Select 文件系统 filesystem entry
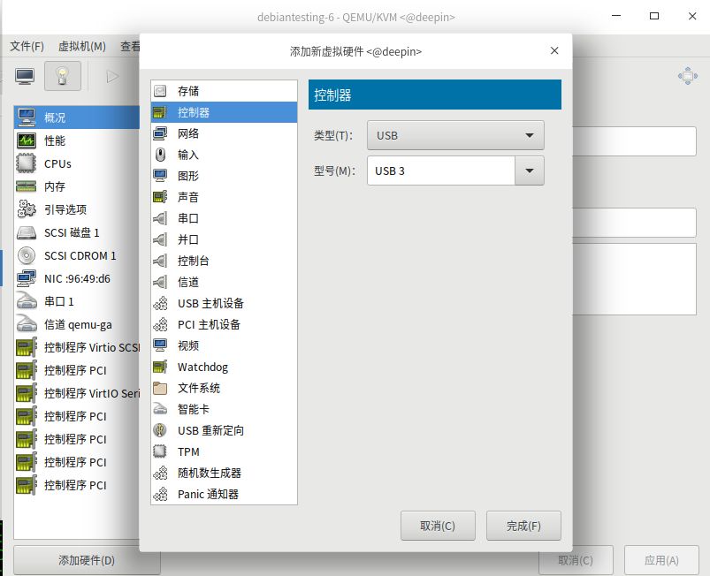This screenshot has height=576, width=710. point(224,388)
